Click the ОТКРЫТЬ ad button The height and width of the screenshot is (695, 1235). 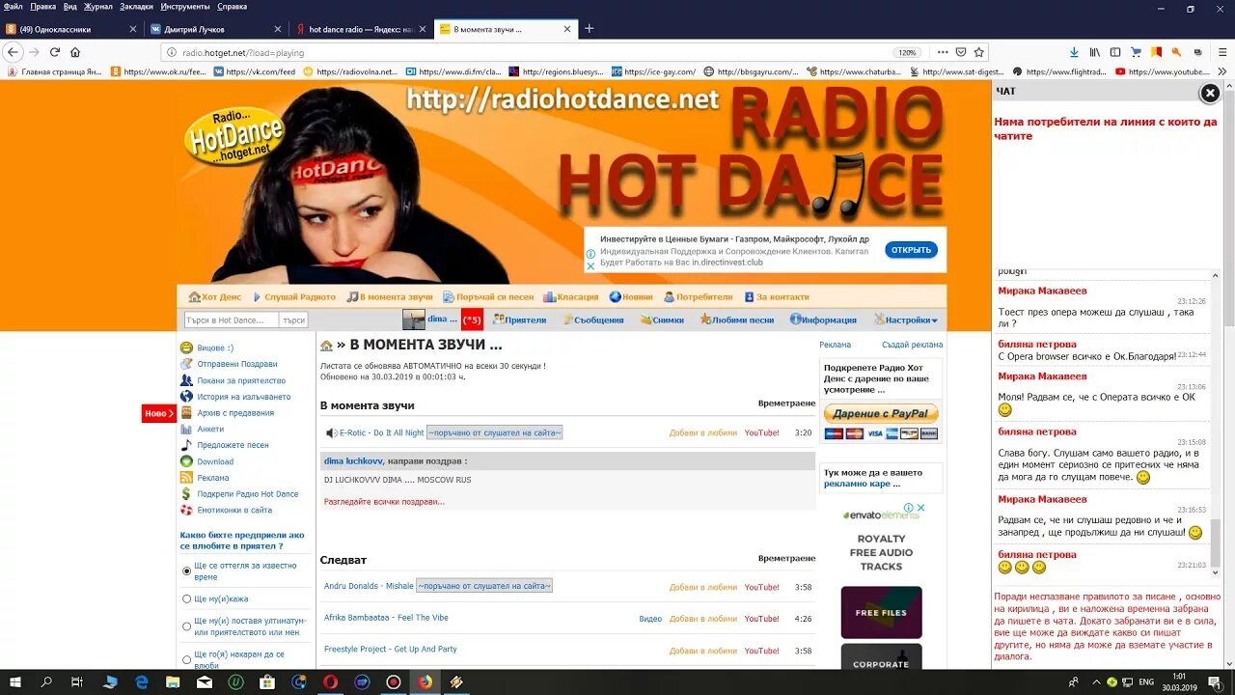[x=911, y=250]
